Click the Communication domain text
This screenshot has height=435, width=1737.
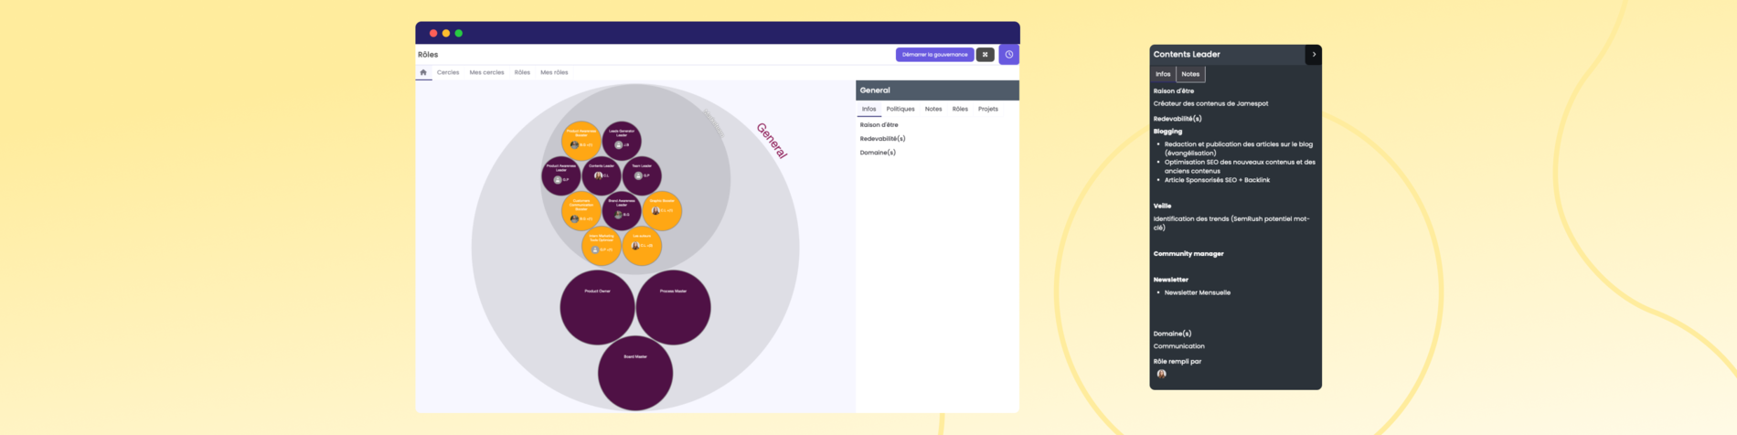click(1178, 346)
